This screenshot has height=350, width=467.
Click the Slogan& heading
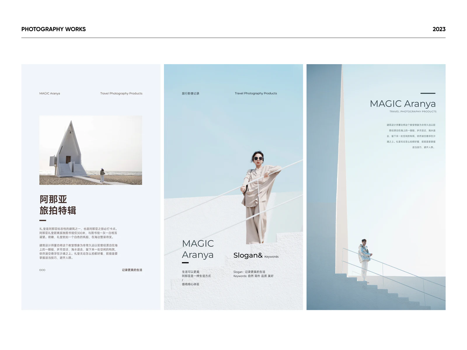coord(248,255)
